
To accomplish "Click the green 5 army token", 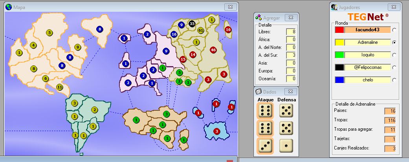I will coord(179,72).
